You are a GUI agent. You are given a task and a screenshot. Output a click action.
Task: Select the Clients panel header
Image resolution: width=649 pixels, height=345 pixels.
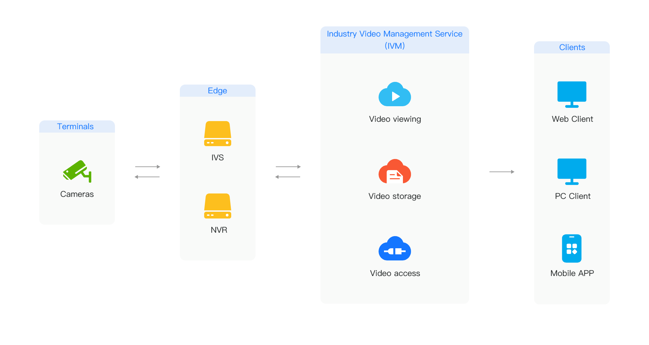coord(572,47)
